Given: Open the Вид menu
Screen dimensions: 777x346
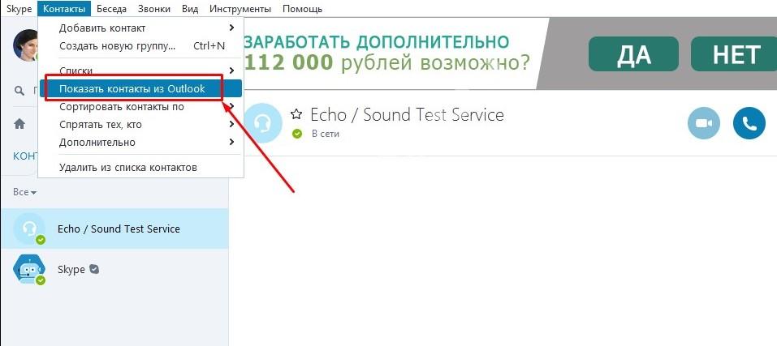Looking at the screenshot, I should pos(190,9).
